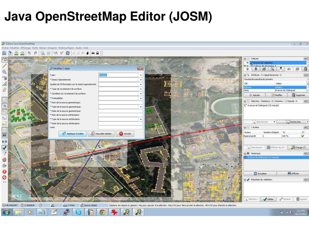
Task: Expand hidden left toolbar buttons chevron
Action: point(4,182)
